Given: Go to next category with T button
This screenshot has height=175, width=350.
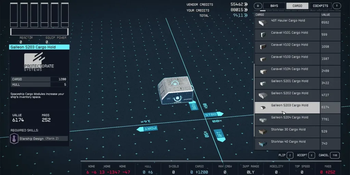Looking at the screenshot, I should click(x=337, y=6).
